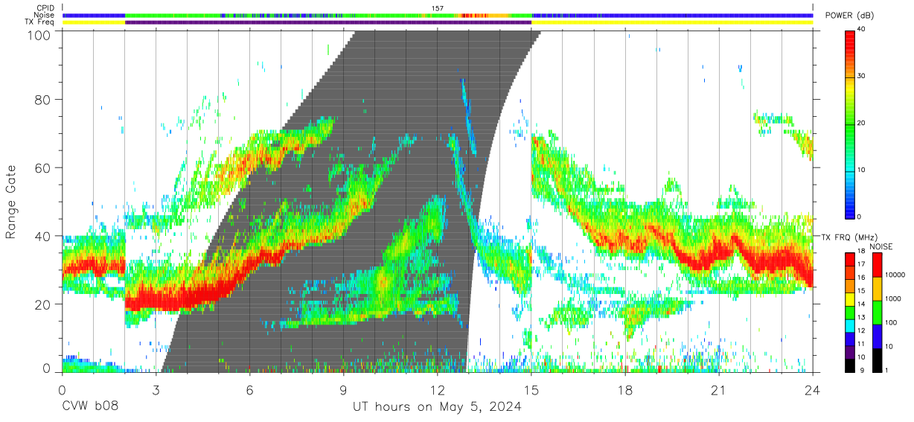Click the TX FRQ (MHz) color scale
This screenshot has width=914, height=422.
click(850, 313)
